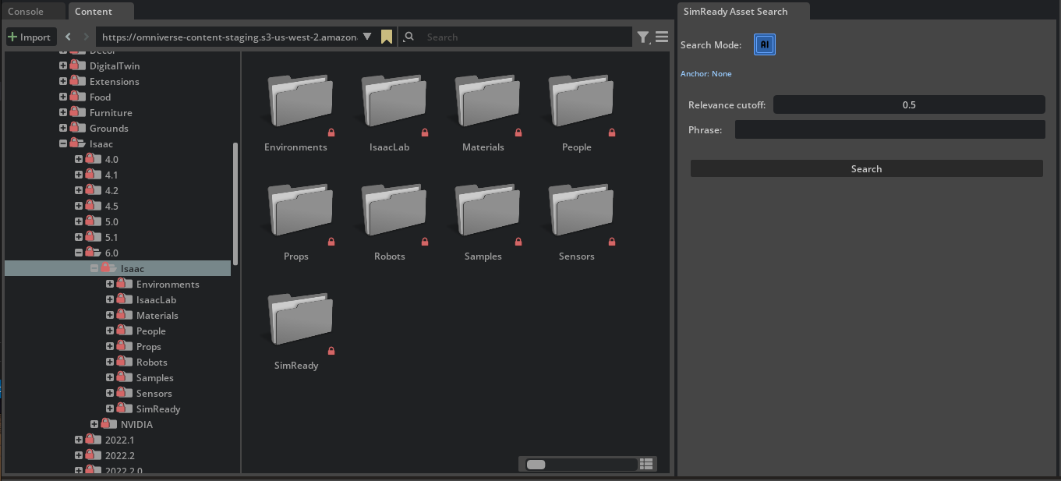
Task: Click the locked folder icon beside NVIDIA
Action: (x=108, y=424)
